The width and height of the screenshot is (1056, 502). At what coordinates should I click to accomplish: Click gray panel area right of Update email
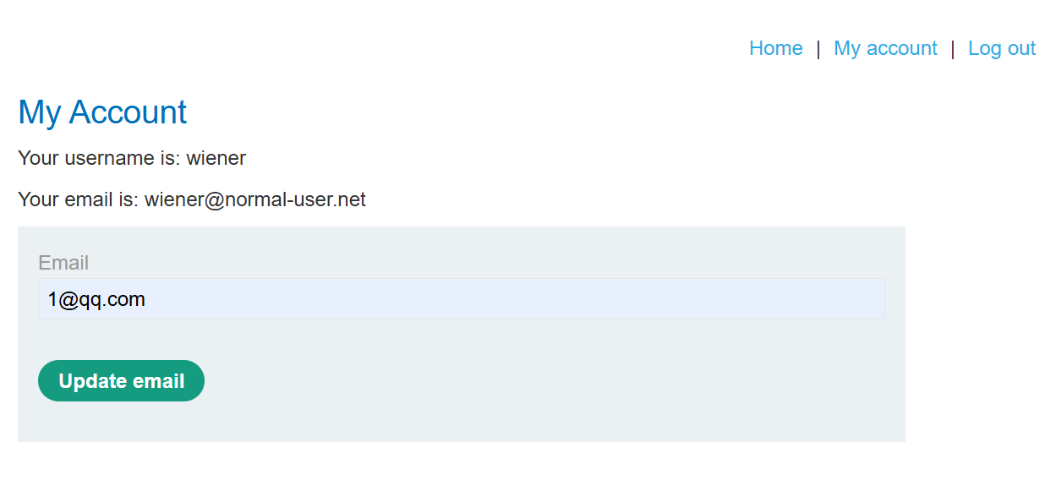point(550,381)
